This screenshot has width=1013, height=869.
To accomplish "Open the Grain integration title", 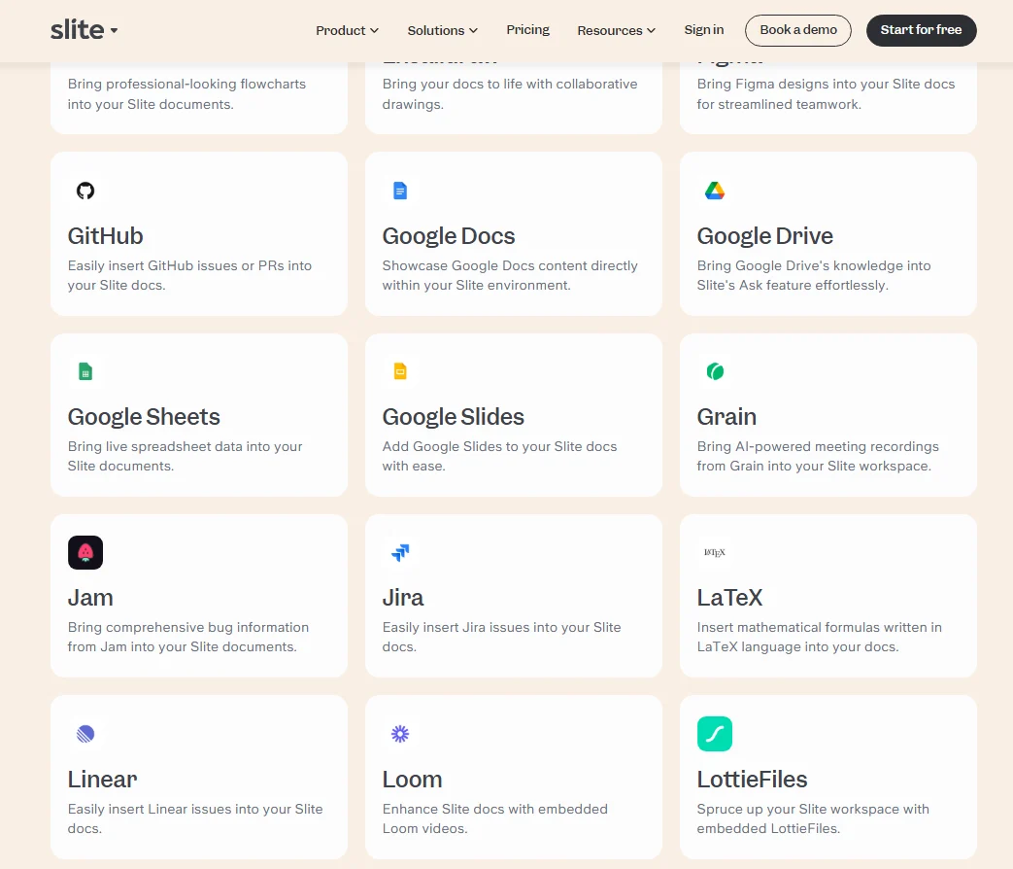I will point(726,417).
